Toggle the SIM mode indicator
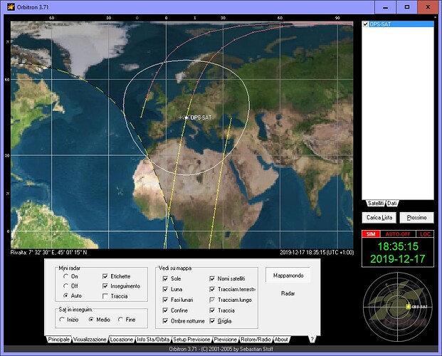 pos(371,234)
